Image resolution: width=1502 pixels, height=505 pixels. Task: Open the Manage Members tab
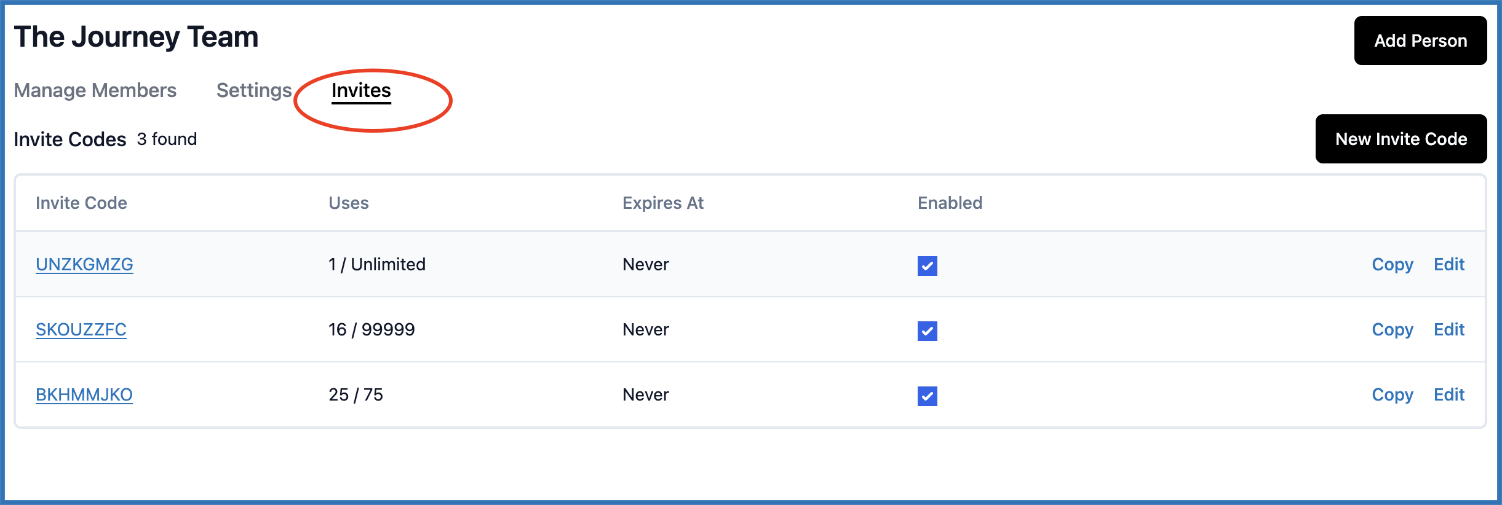95,90
